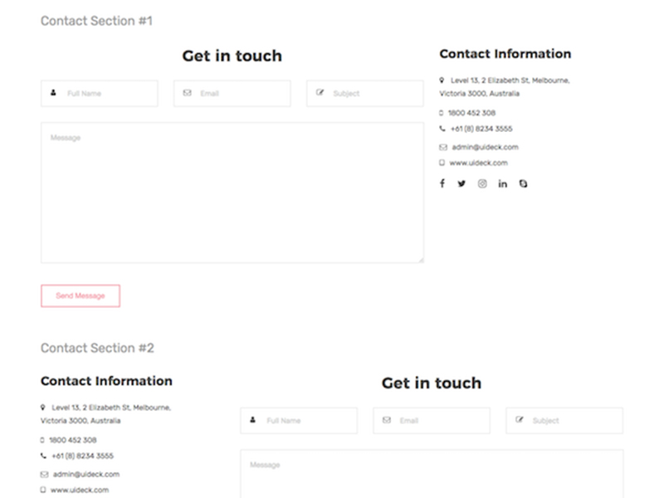The width and height of the screenshot is (664, 498).
Task: Click admin@uideck.com email link in Section #1
Action: click(x=484, y=147)
